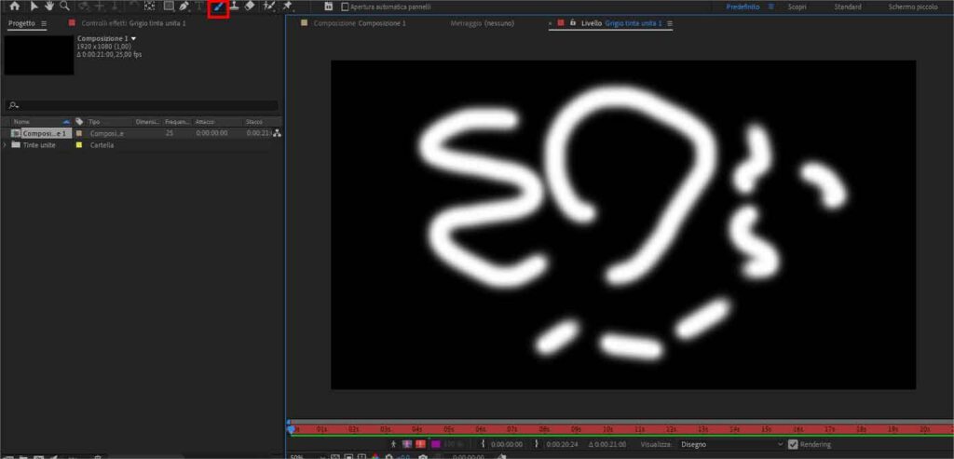
Task: Open Composizione 1 name dropdown arrow
Action: tap(134, 38)
